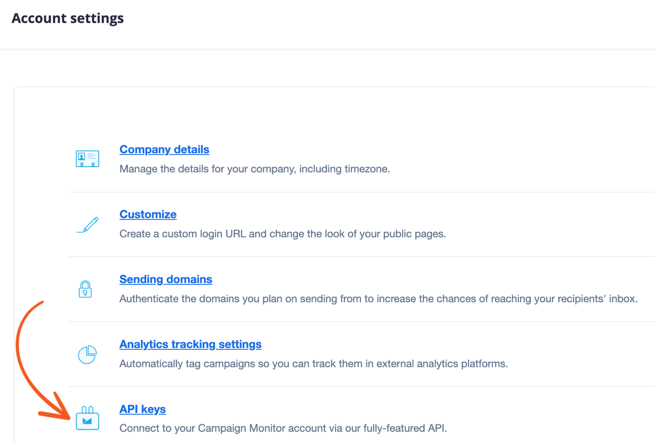
Task: Open the Customize page link
Action: [x=148, y=214]
